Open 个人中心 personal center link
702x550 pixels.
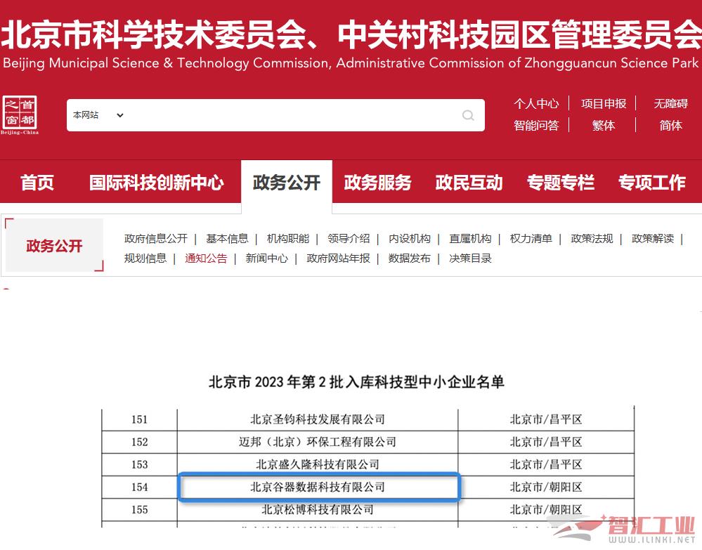pyautogui.click(x=536, y=103)
